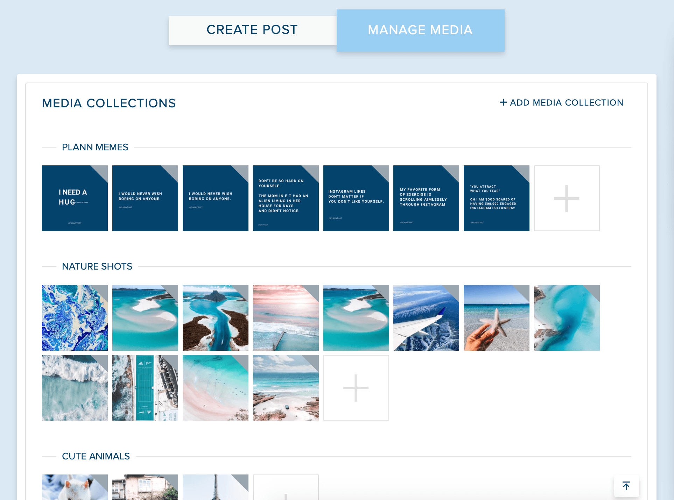The image size is (674, 500).
Task: Open the tennis court aerial photo
Action: click(x=145, y=388)
